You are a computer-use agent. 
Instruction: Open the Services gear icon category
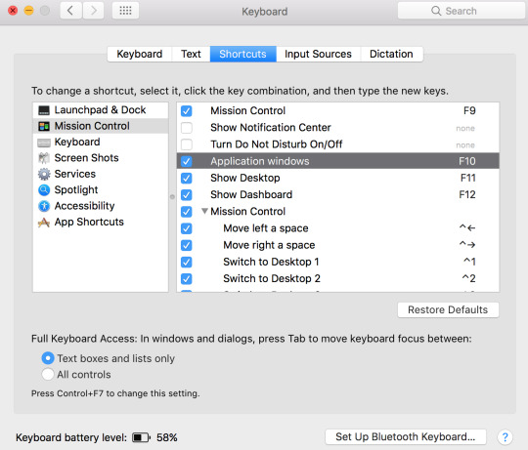(x=44, y=174)
